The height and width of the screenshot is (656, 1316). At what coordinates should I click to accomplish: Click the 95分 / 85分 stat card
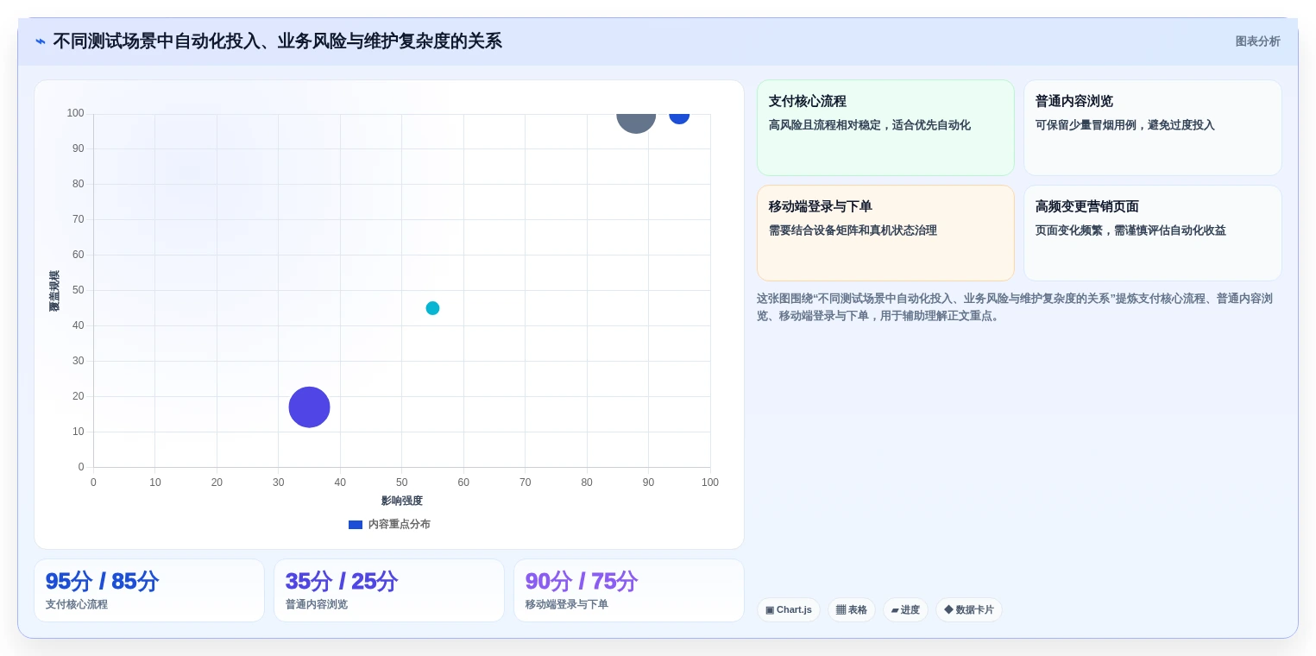tap(149, 590)
